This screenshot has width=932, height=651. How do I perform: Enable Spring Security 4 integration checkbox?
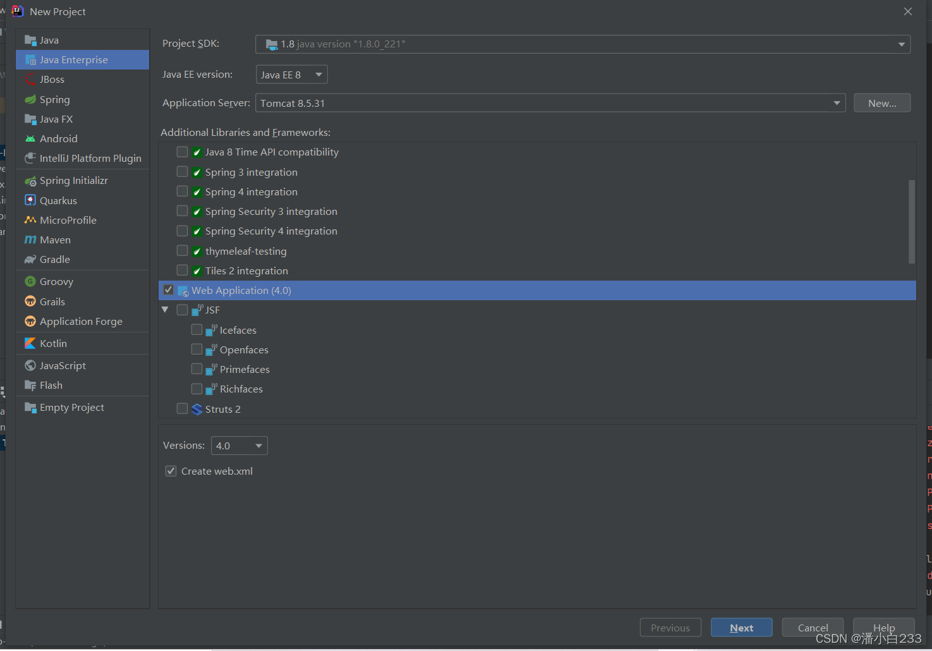182,231
